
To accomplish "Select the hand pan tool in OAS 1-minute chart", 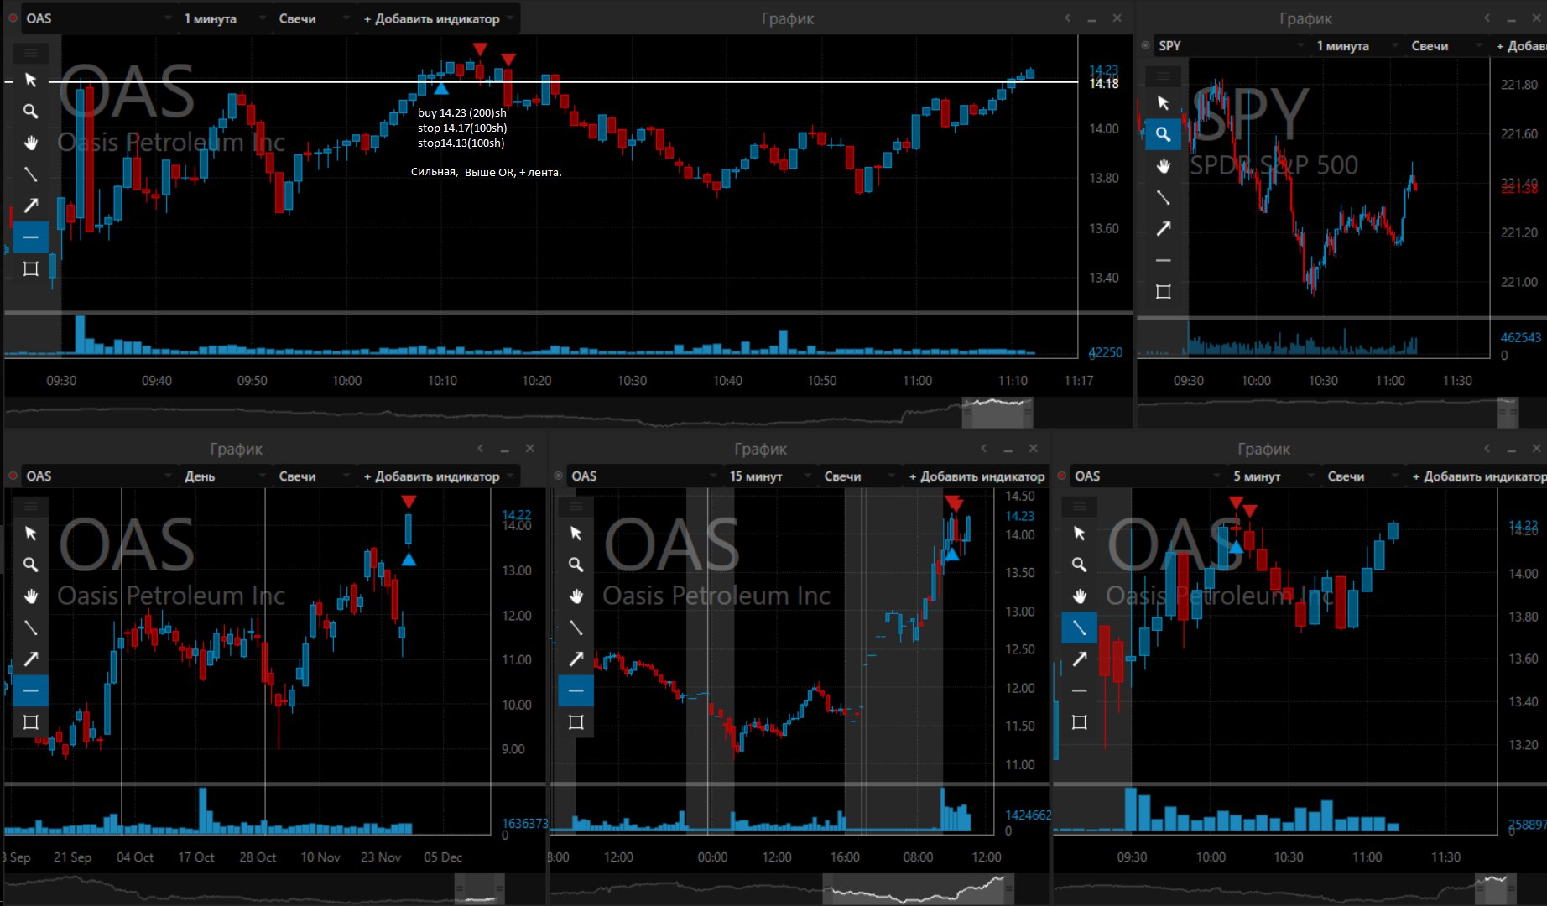I will click(x=31, y=143).
